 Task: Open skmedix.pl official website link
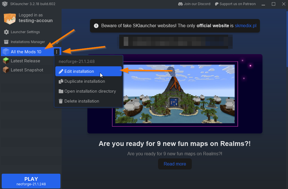click(x=245, y=26)
